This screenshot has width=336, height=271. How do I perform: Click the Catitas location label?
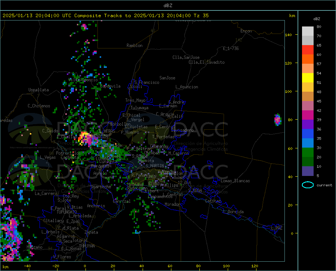click(x=213, y=201)
